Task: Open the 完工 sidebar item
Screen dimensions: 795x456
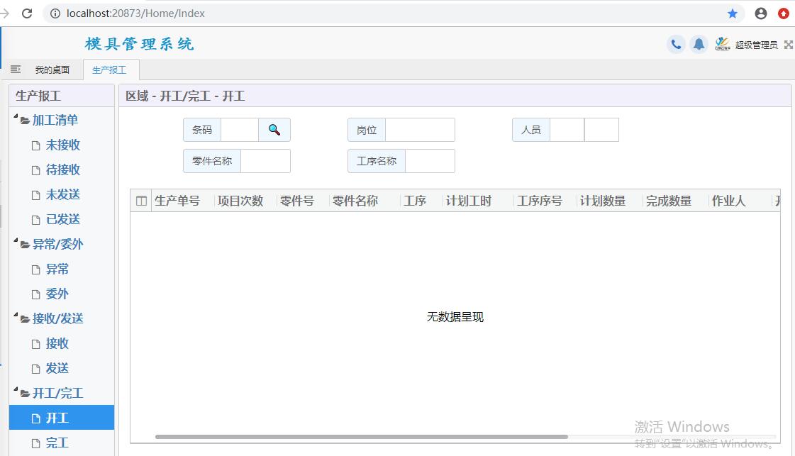Action: coord(57,443)
